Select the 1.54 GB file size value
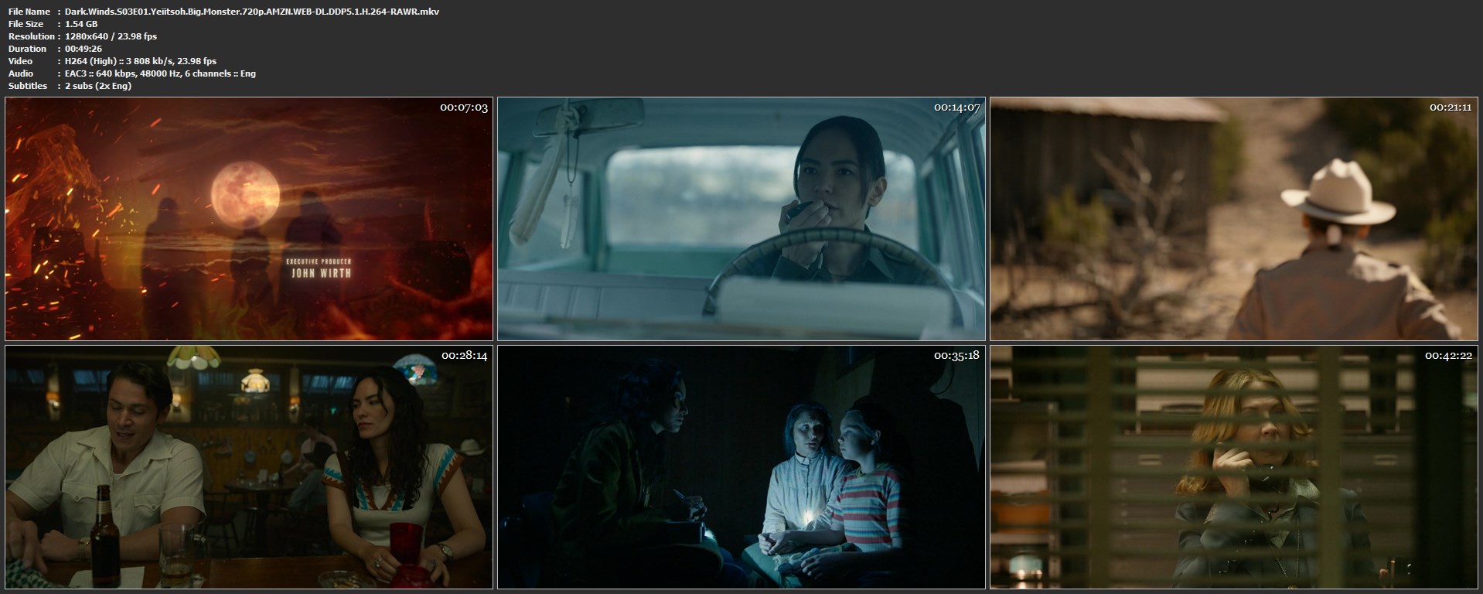The height and width of the screenshot is (594, 1483). [81, 24]
